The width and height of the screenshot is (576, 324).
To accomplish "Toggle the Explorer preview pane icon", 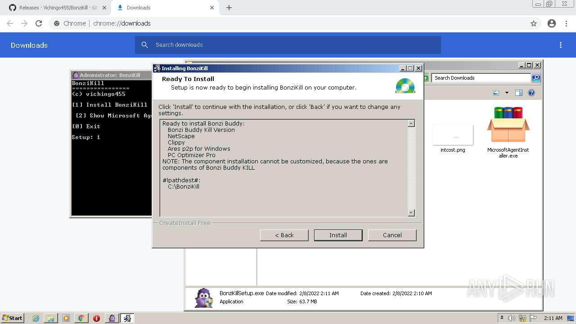I will 518,93.
